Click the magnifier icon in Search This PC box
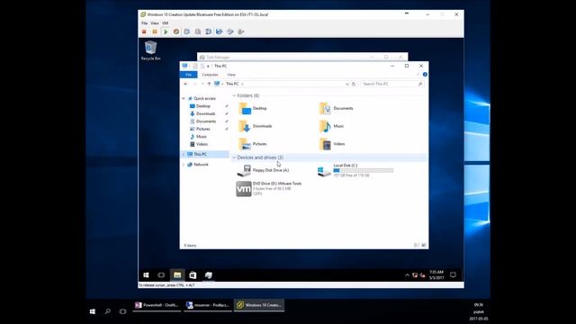The height and width of the screenshot is (324, 576). [x=420, y=84]
